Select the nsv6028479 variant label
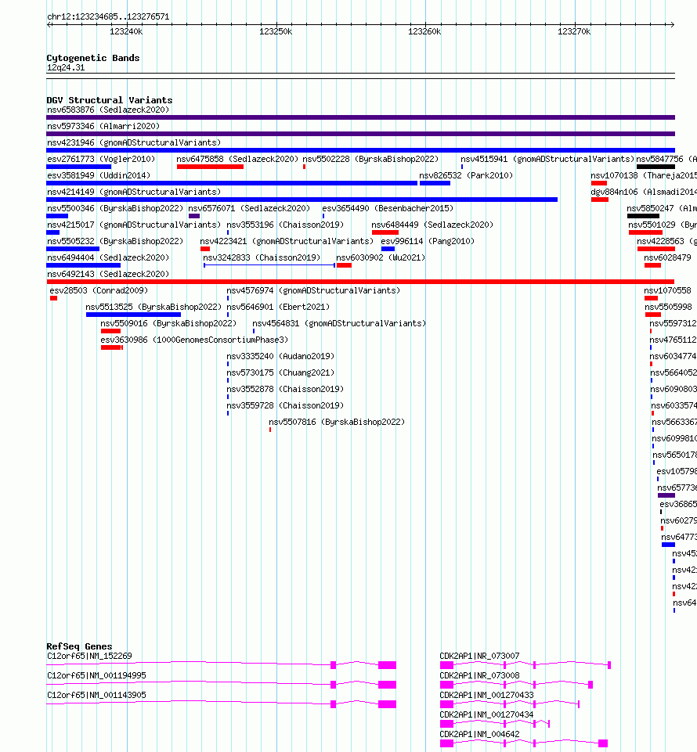 (667, 257)
